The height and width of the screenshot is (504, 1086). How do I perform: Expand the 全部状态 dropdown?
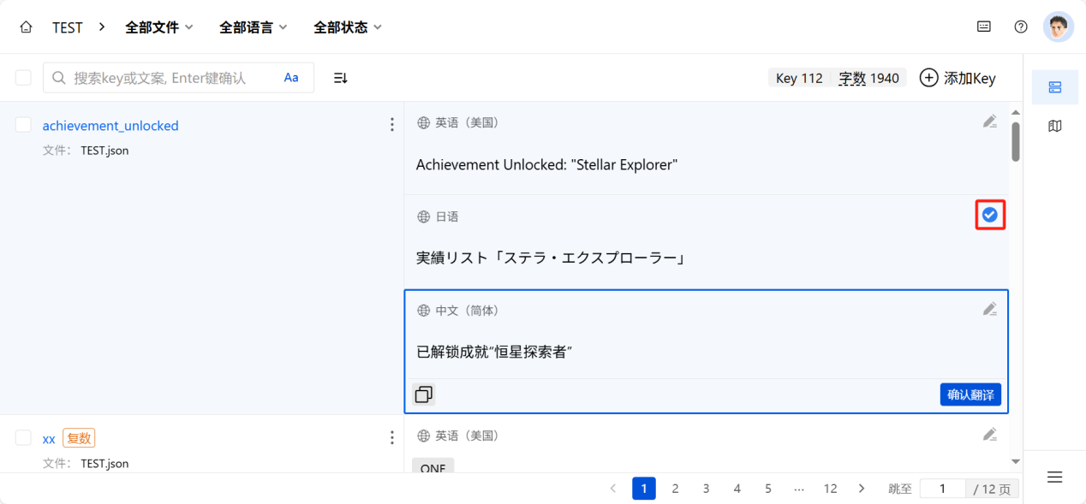pyautogui.click(x=348, y=27)
